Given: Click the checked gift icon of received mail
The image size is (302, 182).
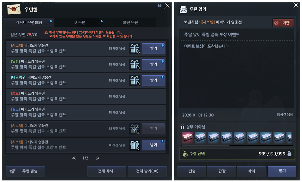Looking at the screenshot, I should click(x=134, y=129).
